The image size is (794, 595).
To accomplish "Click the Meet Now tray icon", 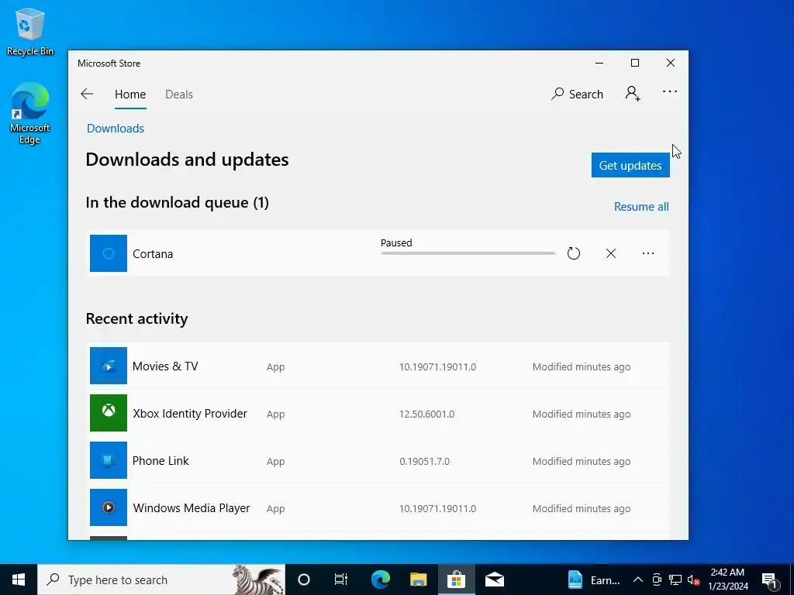I will 657,580.
